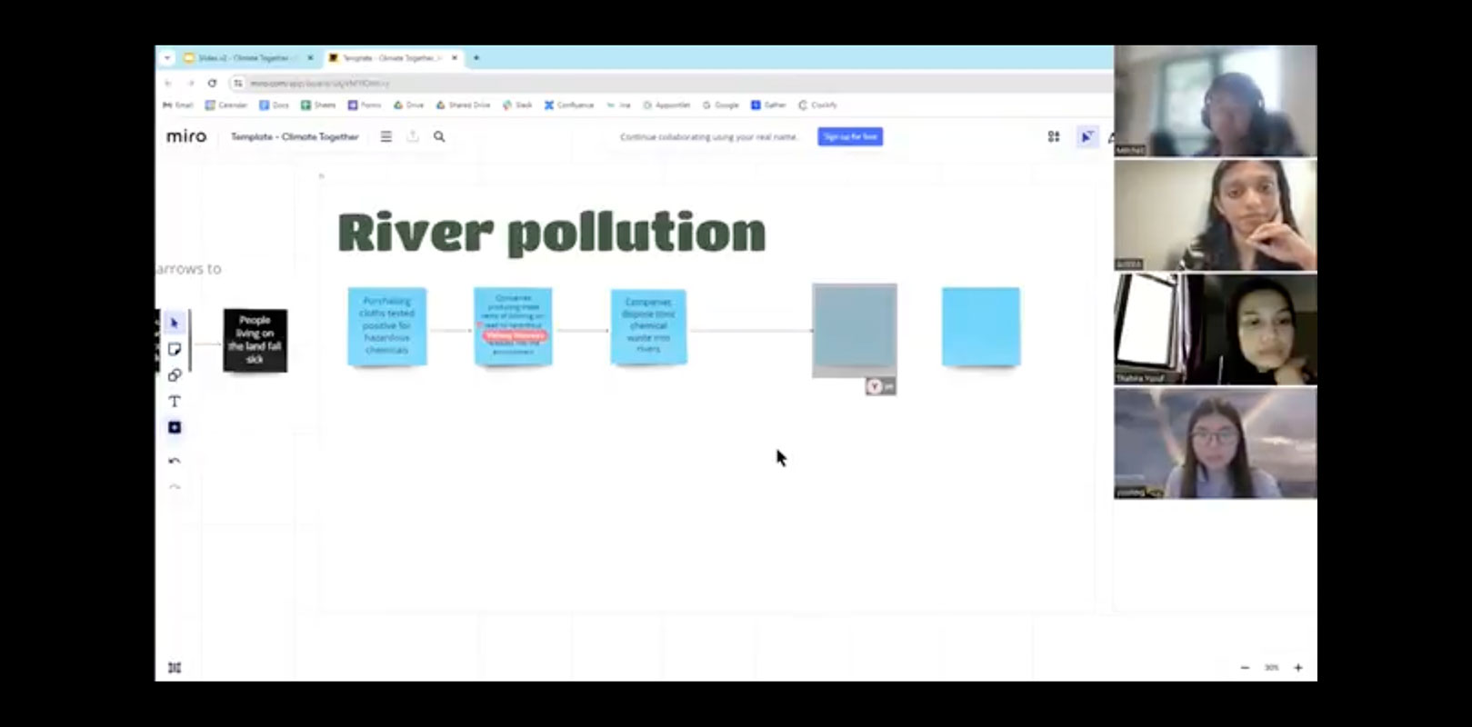Open Drive bookmark

tap(408, 105)
